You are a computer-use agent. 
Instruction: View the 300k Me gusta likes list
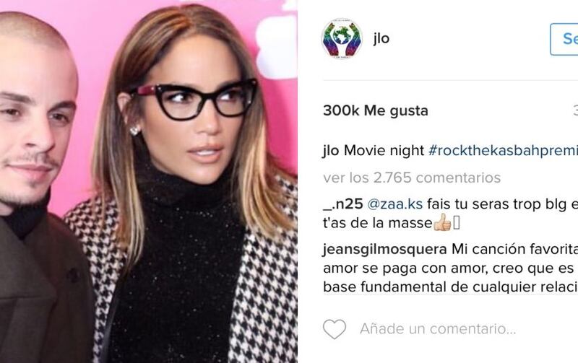pyautogui.click(x=376, y=110)
